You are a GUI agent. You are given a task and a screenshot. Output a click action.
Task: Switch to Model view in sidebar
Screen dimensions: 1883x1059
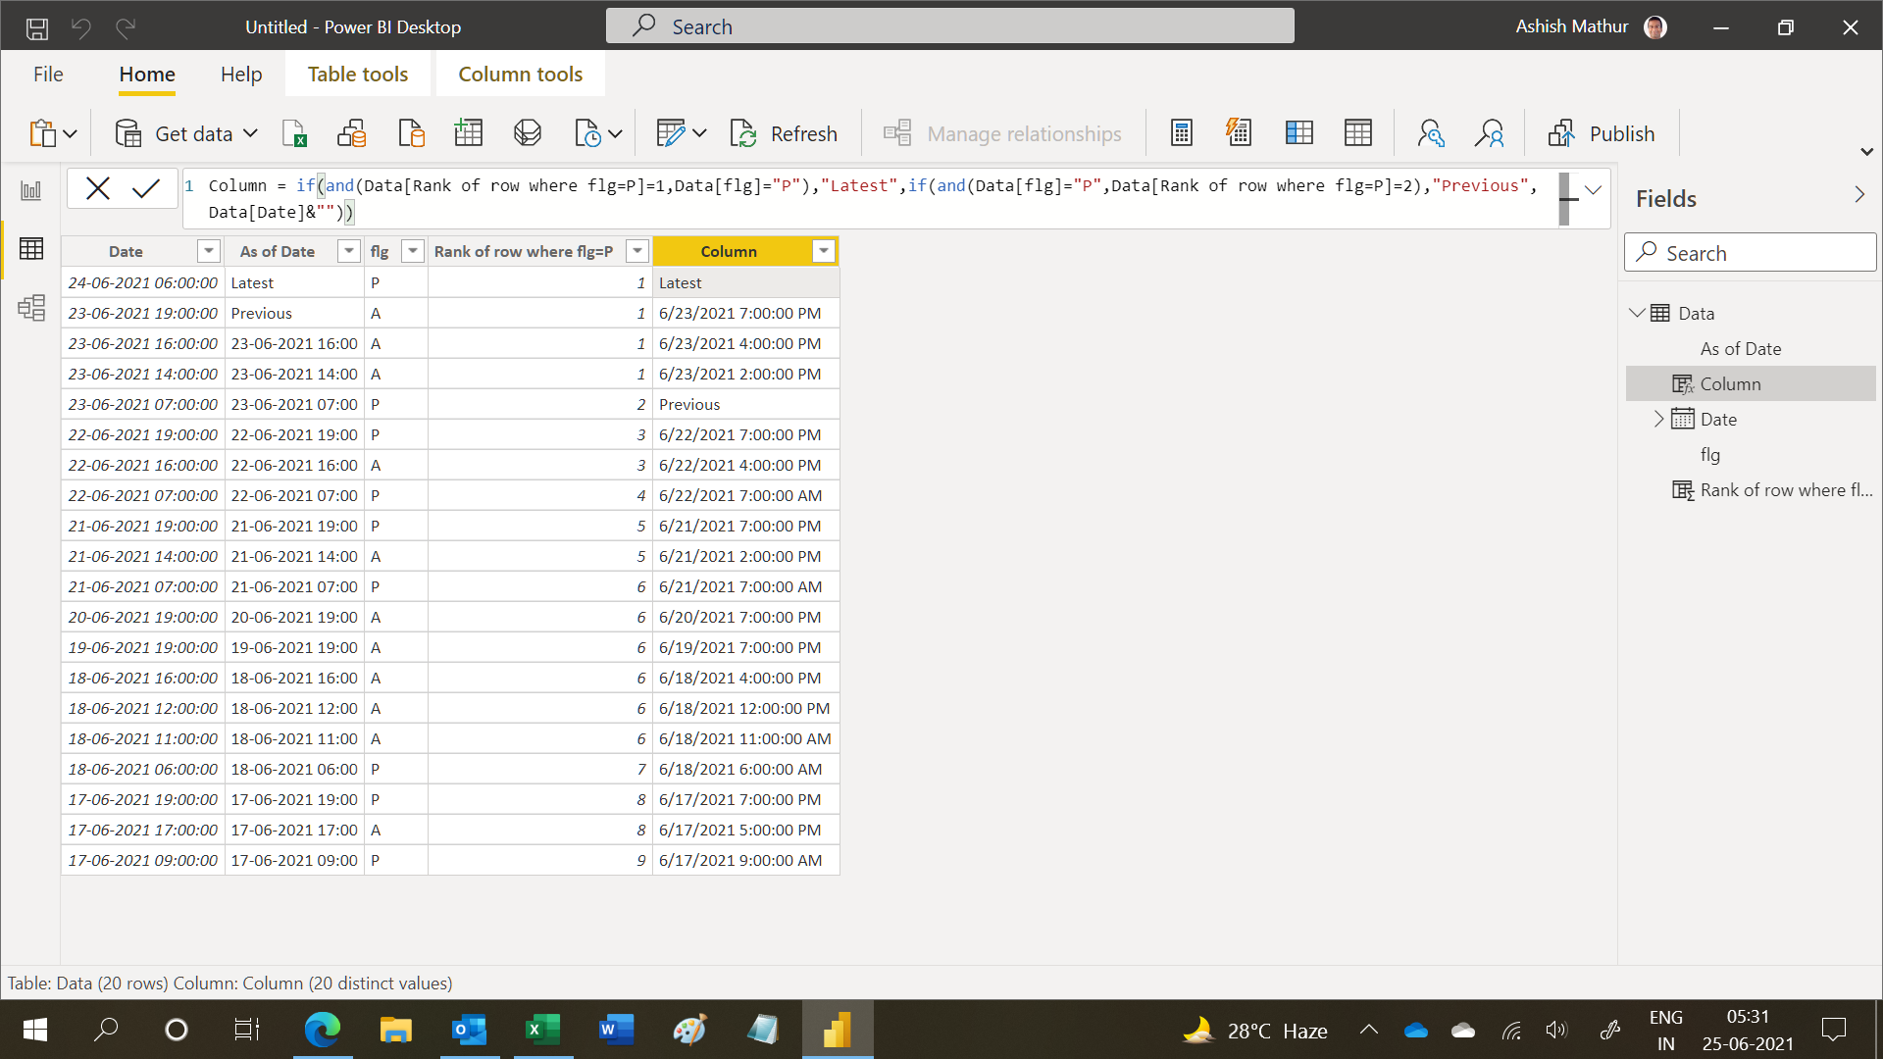(31, 308)
